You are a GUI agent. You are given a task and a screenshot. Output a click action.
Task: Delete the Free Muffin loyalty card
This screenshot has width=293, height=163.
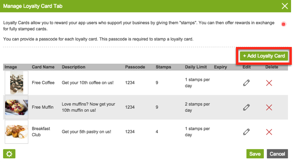coord(269,107)
